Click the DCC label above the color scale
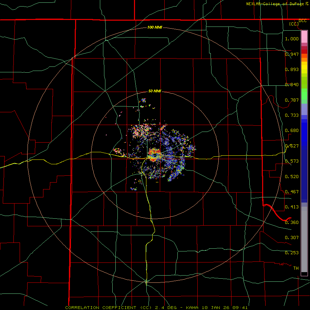This screenshot has width=310, height=310. pyautogui.click(x=302, y=21)
